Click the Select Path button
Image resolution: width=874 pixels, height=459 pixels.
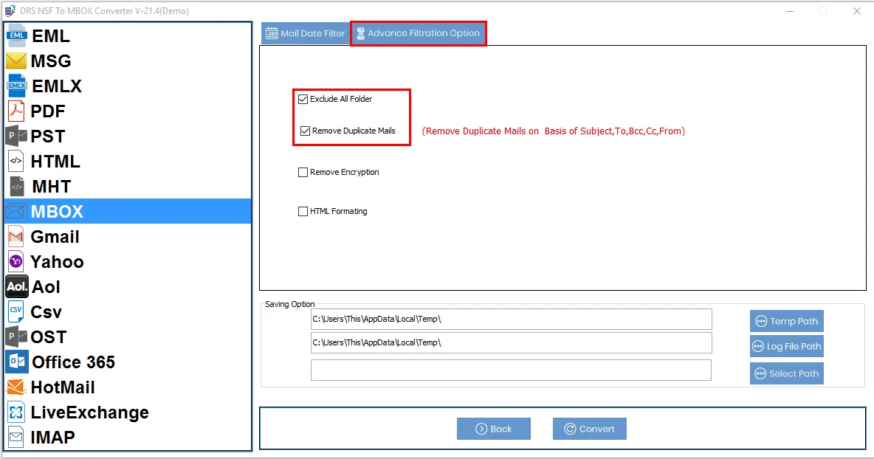coord(786,374)
